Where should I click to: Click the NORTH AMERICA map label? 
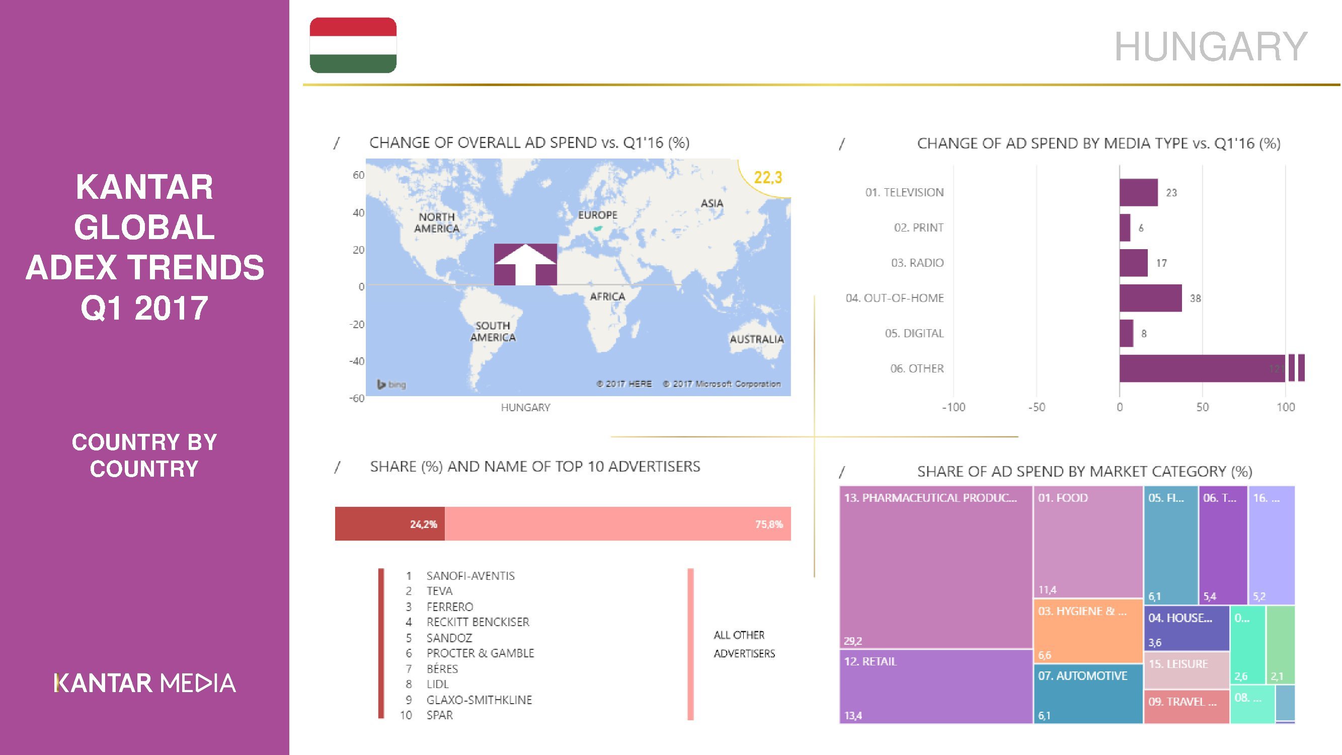tap(437, 222)
